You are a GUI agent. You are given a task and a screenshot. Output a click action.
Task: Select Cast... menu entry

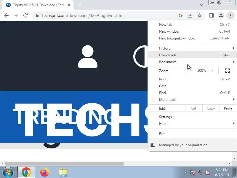192,86
